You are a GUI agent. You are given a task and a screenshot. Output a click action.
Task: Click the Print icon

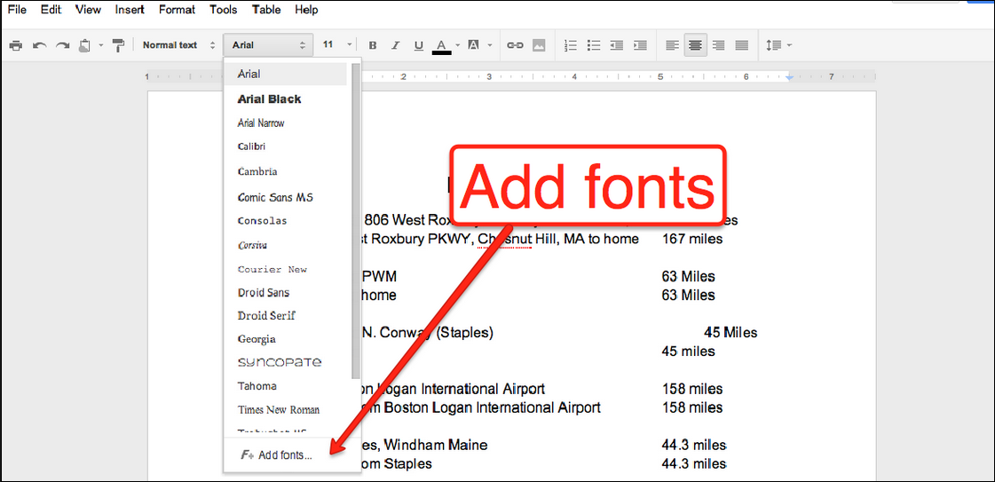click(x=16, y=45)
